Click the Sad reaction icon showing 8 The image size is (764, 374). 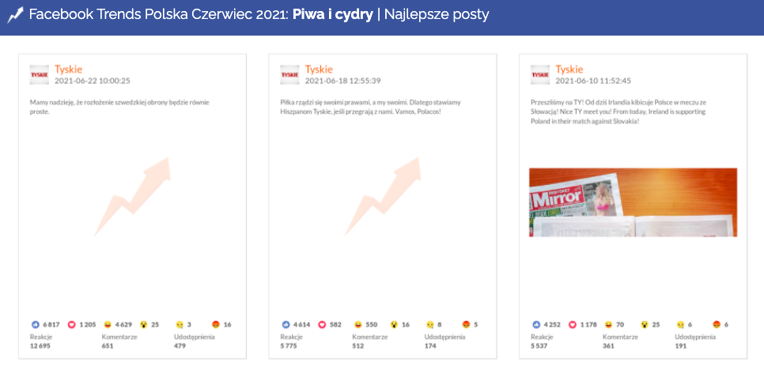(430, 324)
